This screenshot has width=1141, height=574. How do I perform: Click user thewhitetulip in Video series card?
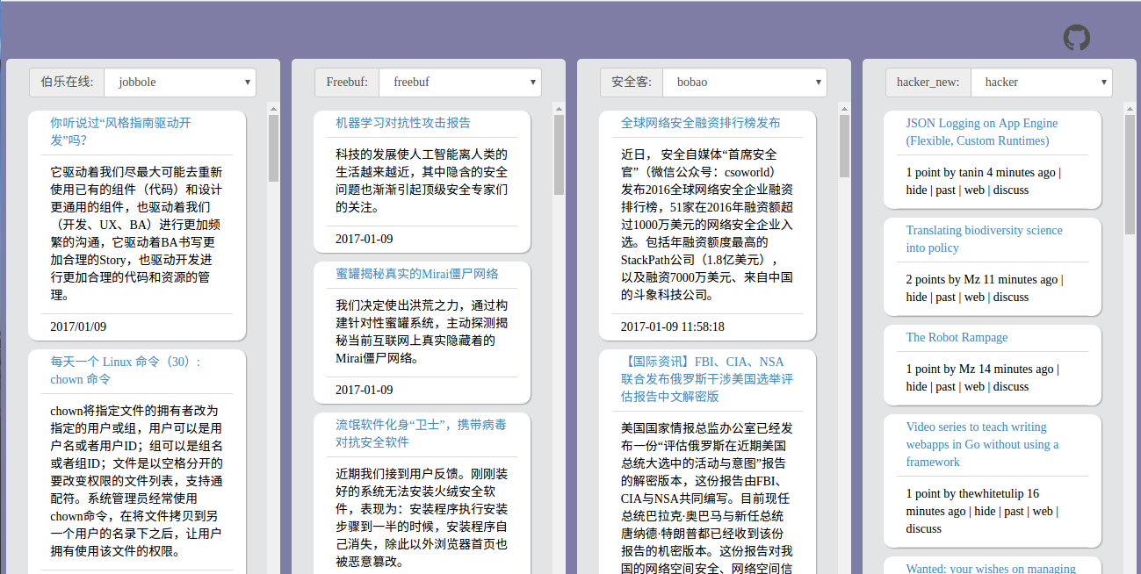pos(991,493)
